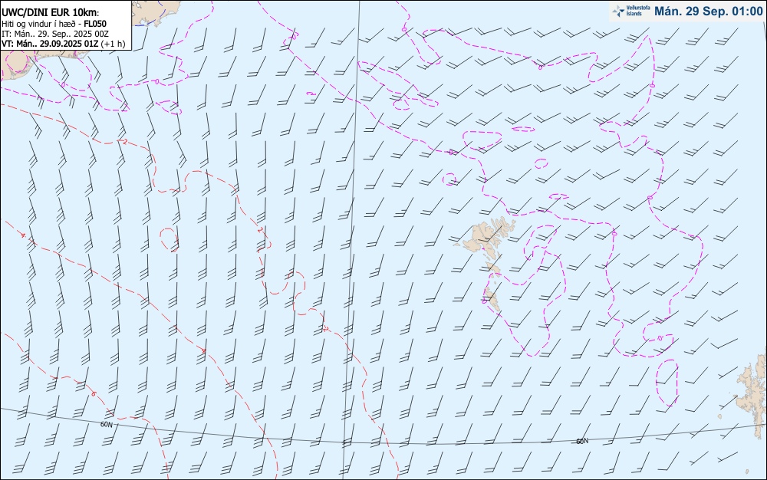Select the "UWC/DINI EUR 10km:" title text

[51, 13]
